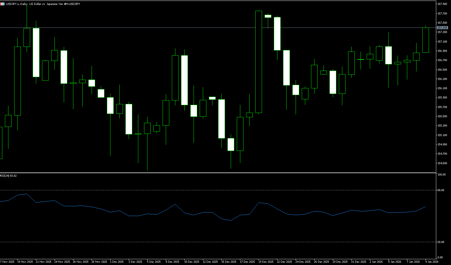451x265 pixels.
Task: Click the 22 Dec 2025 date label
Action: (285, 262)
